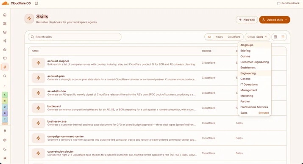This screenshot has width=303, height=164.
Task: Click the lightning icon beside ae-whats-new
Action: click(x=38, y=93)
